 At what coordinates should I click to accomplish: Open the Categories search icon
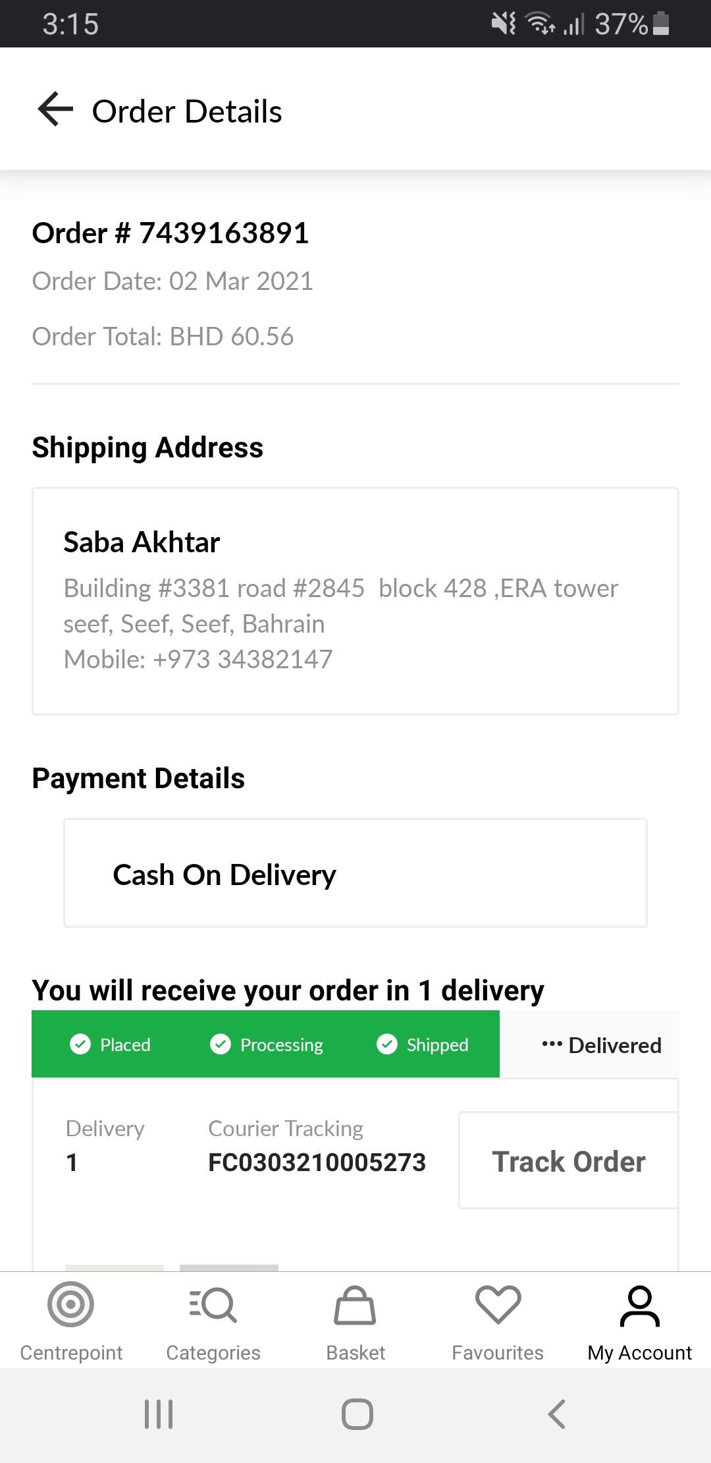coord(213,1305)
